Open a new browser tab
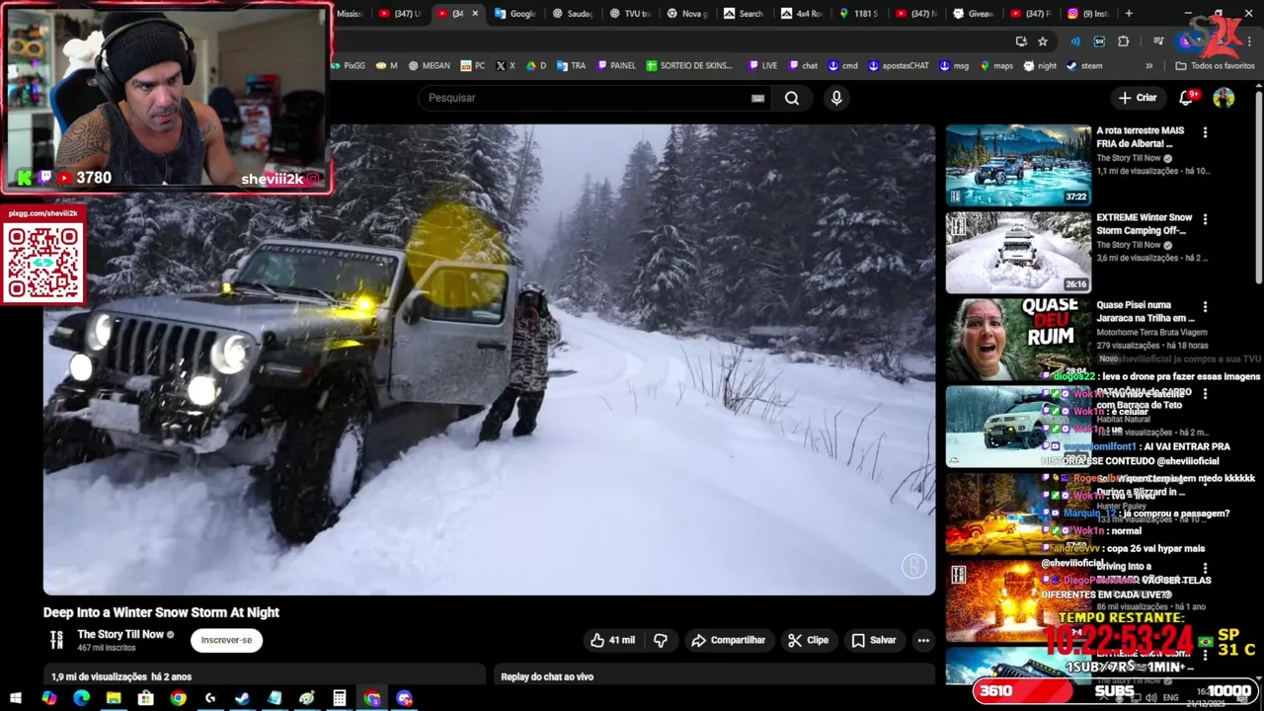The width and height of the screenshot is (1264, 711). click(x=1129, y=13)
